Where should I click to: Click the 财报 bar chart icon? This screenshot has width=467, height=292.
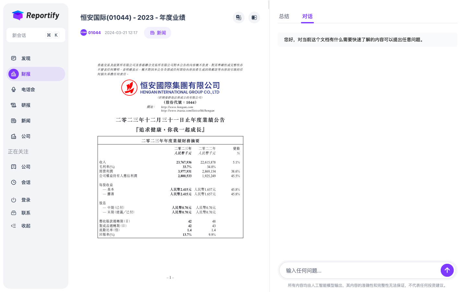[x=14, y=74]
